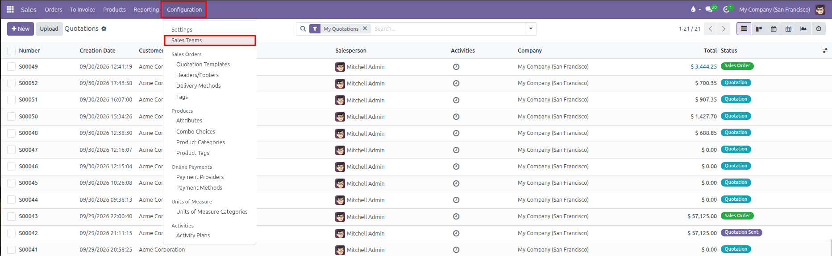Click the New button
The width and height of the screenshot is (832, 256).
(21, 29)
